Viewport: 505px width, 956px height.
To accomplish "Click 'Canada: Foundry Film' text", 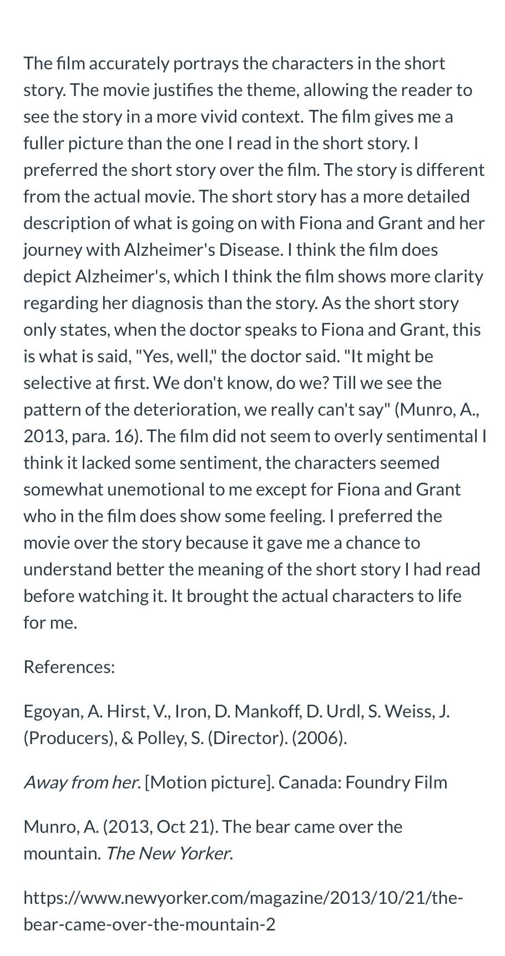I will [x=363, y=782].
